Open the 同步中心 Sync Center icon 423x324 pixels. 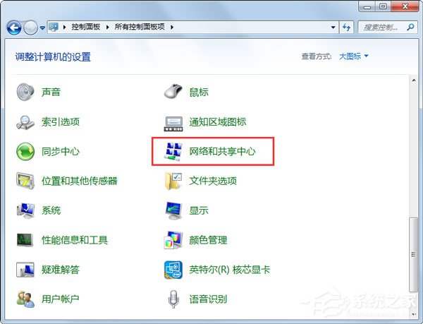[x=25, y=152]
